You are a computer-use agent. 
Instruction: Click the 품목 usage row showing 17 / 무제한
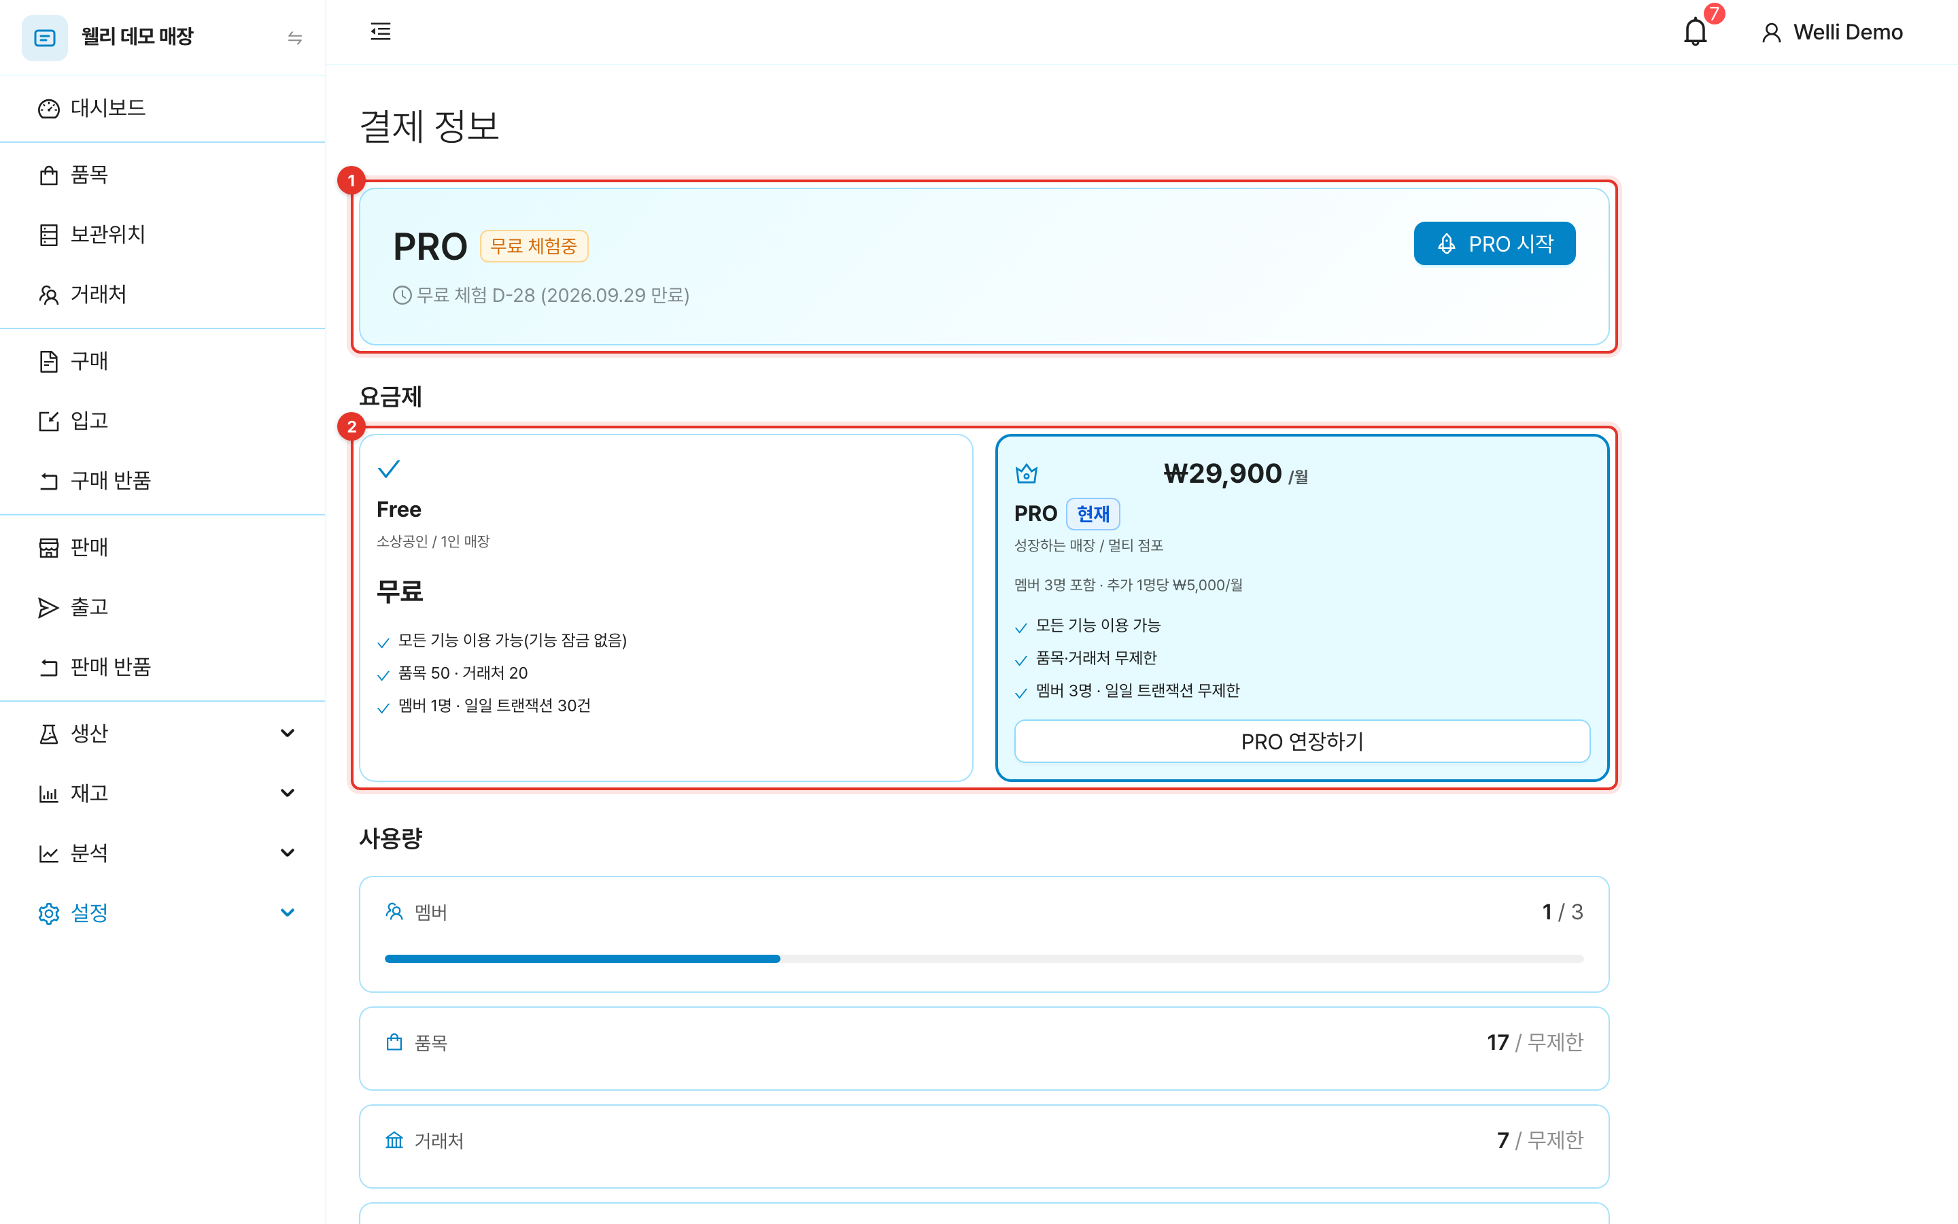(984, 1049)
